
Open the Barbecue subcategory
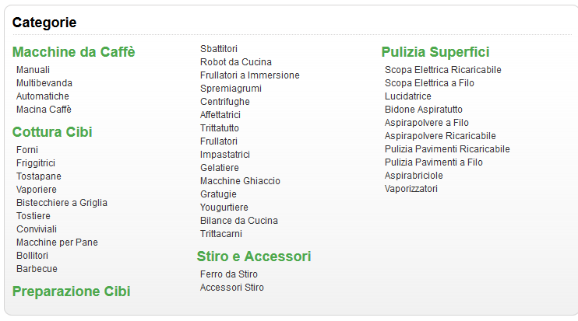tap(37, 269)
